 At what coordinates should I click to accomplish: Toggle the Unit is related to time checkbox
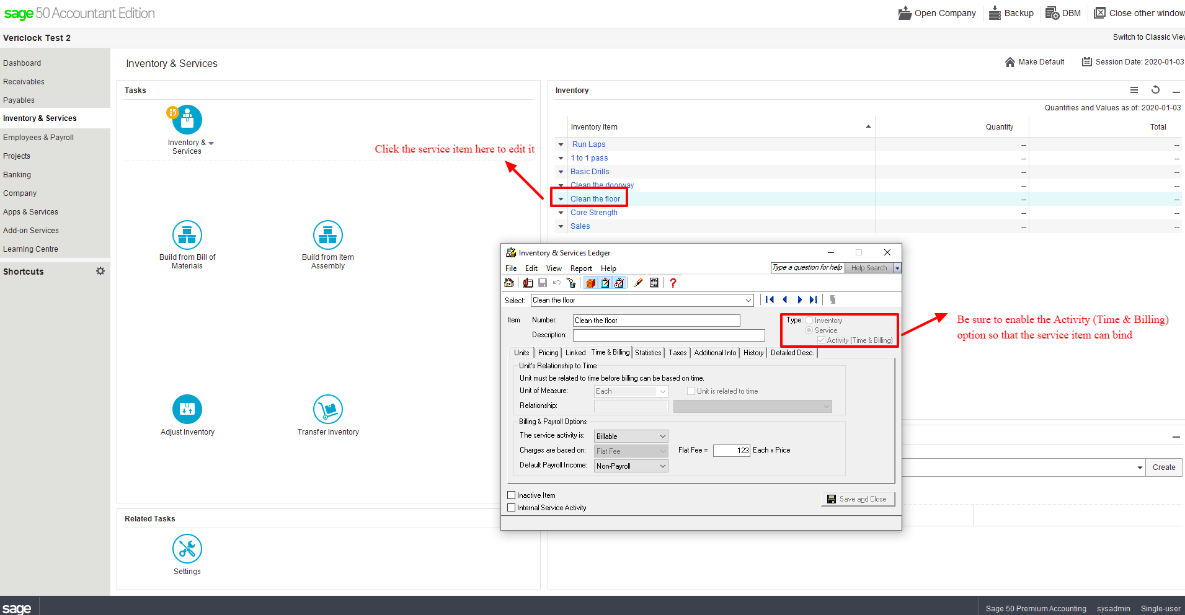691,391
